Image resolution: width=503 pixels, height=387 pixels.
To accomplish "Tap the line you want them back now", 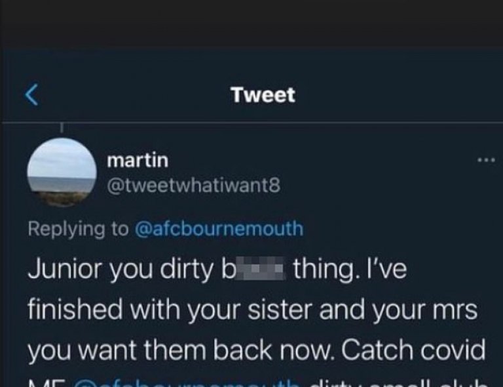I will (182, 351).
